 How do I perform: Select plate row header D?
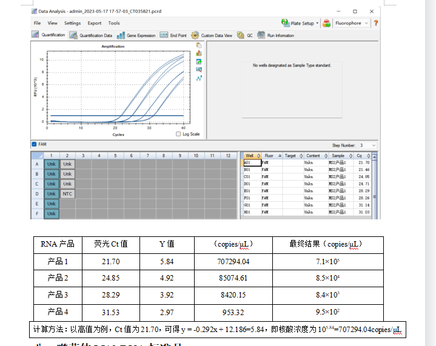click(x=37, y=194)
